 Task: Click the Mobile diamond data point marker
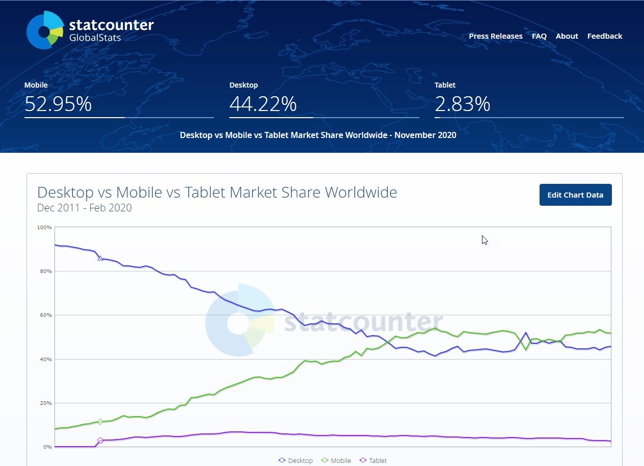(x=100, y=422)
